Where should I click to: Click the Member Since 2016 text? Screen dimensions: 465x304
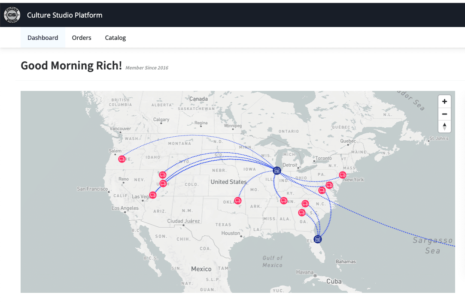pos(147,68)
